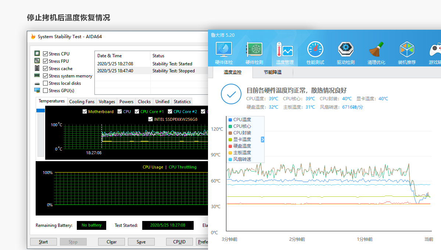Click the Stress cache chip icon
Image resolution: width=441 pixels, height=250 pixels.
(37, 68)
